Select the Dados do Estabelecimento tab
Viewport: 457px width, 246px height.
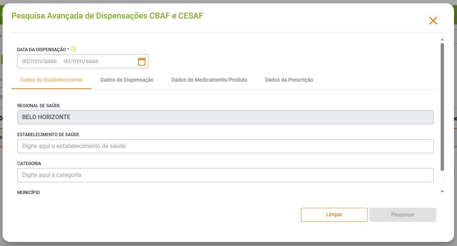tap(51, 80)
